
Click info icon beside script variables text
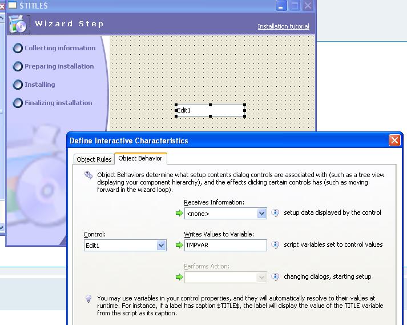tap(275, 244)
